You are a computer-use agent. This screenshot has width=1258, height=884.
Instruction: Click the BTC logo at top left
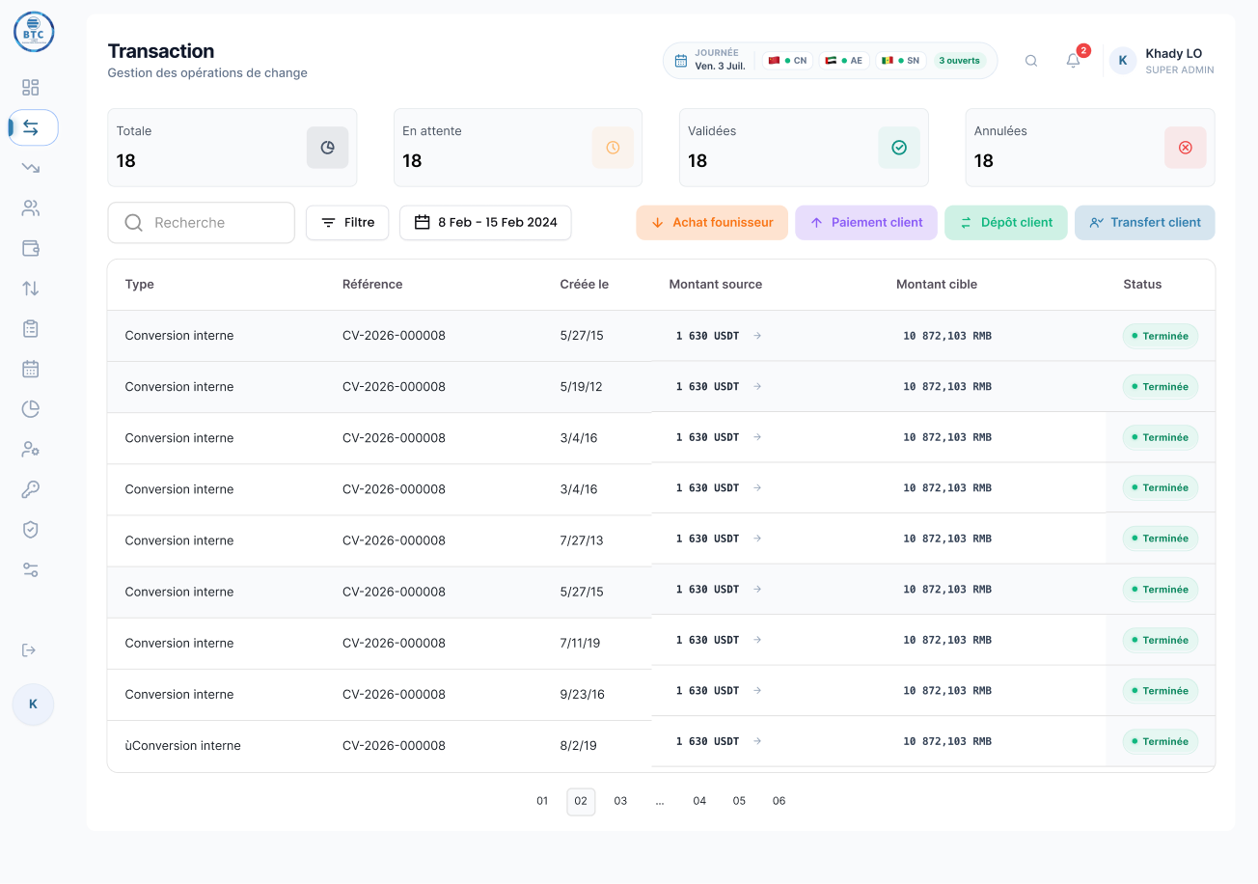click(34, 32)
